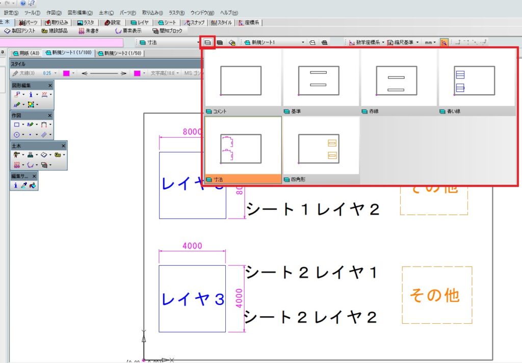Toggle the 朱書き markup mode
522x363 pixels.
tap(89, 31)
